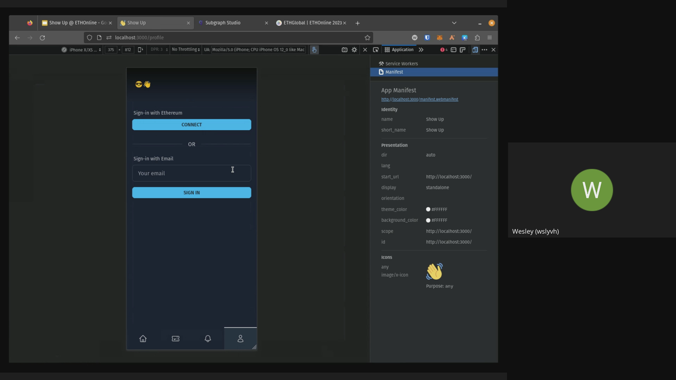Switch to the Subgraph Studio tab

pyautogui.click(x=223, y=23)
